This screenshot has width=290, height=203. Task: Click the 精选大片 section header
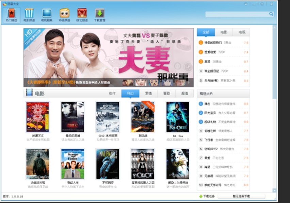[x=223, y=94]
